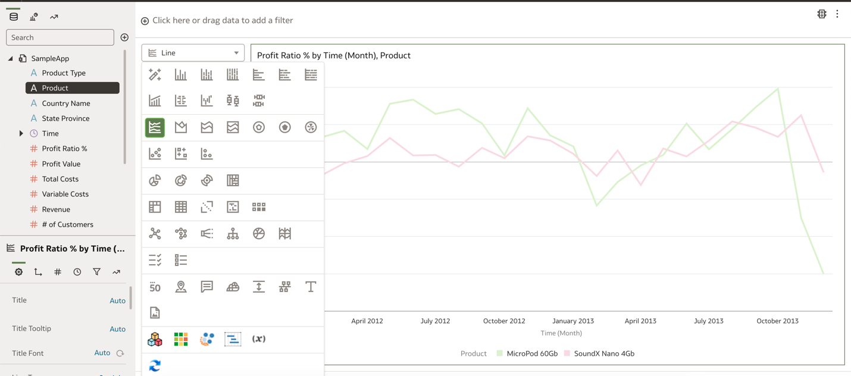
Task: Select the map visualization type
Action: [x=181, y=287]
